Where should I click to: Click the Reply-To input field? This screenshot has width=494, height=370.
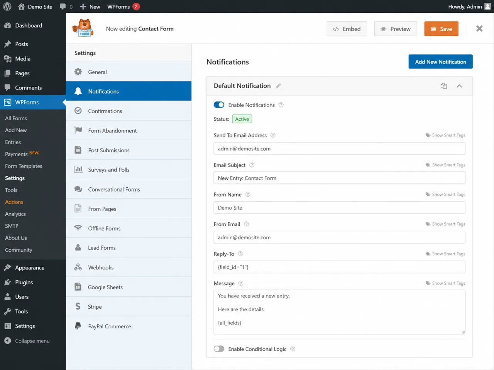click(339, 267)
